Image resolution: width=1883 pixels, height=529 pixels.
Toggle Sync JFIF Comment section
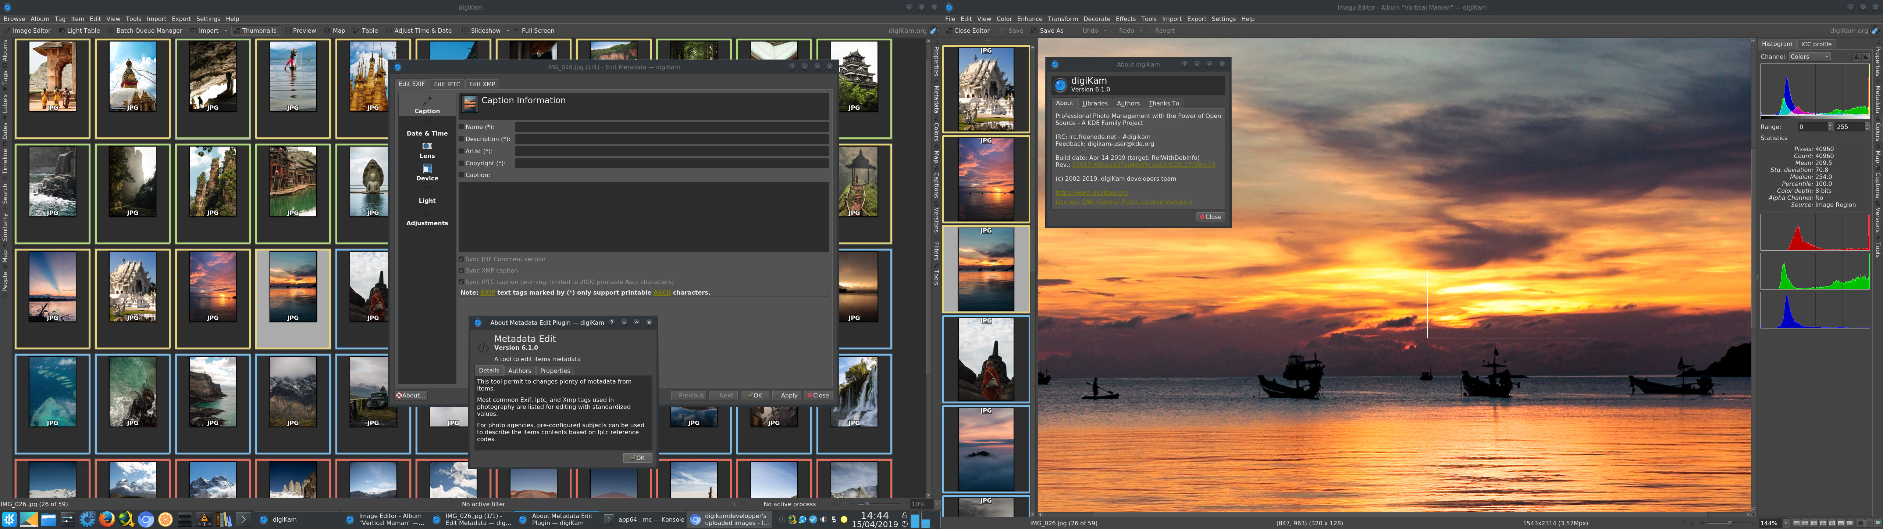(x=461, y=259)
